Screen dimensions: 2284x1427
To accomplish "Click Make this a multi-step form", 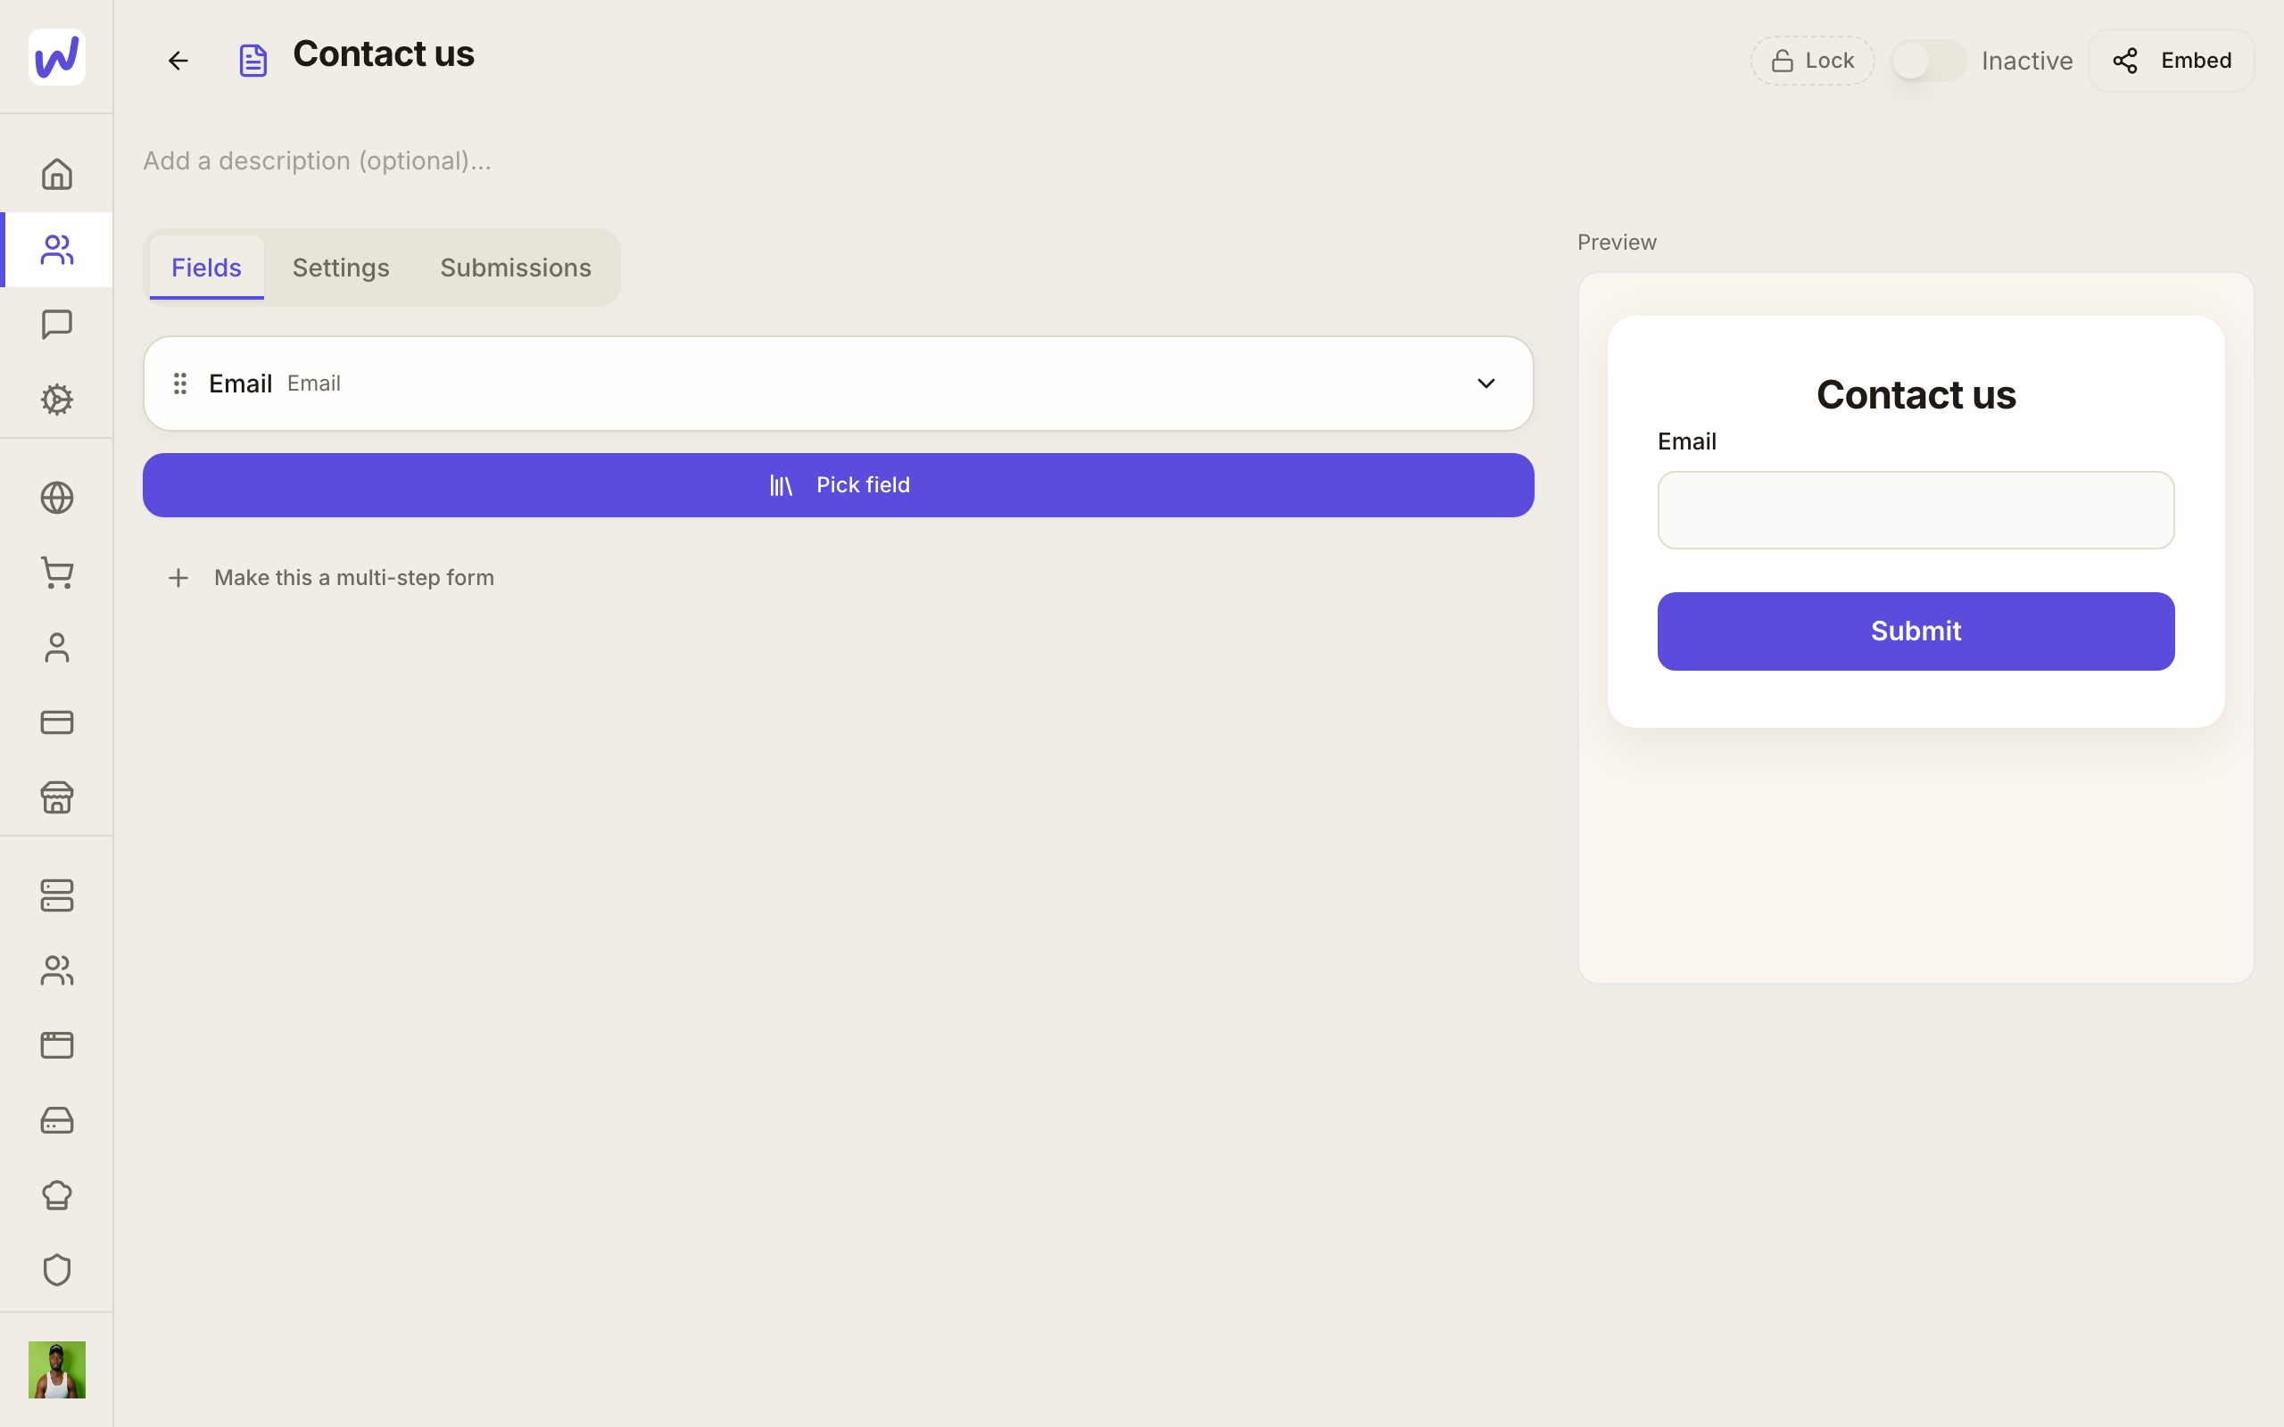I will click(x=330, y=578).
